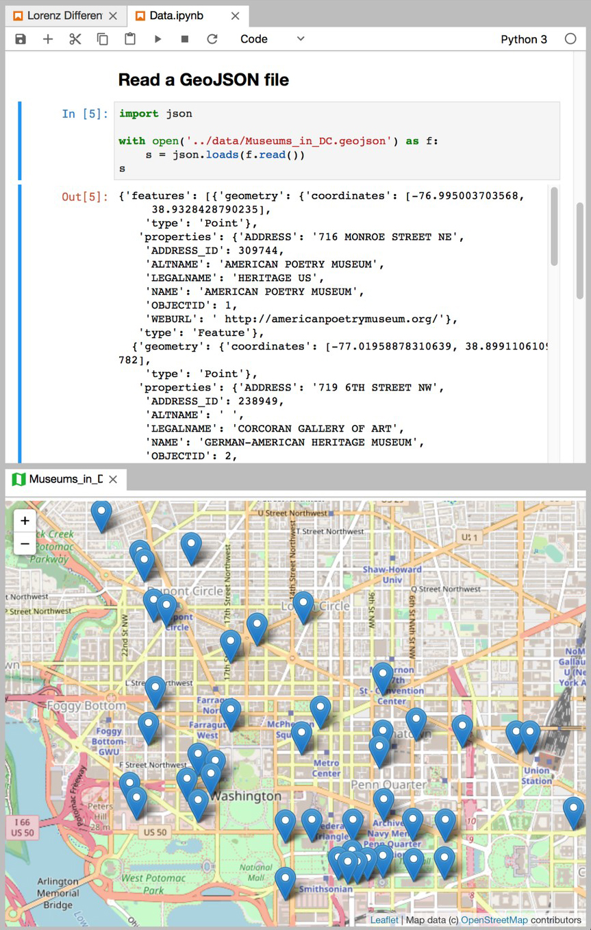Open the Leaflet attribution link

pos(383,920)
